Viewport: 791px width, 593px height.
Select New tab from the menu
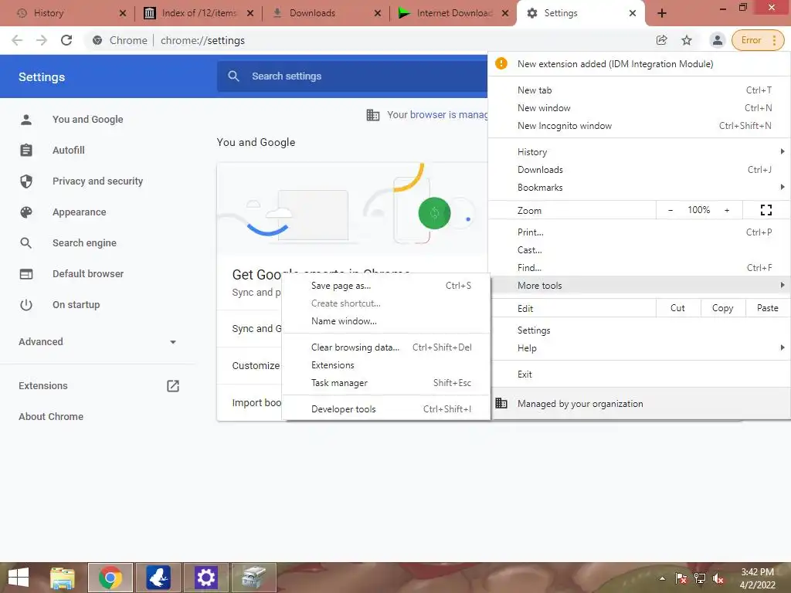point(639,90)
